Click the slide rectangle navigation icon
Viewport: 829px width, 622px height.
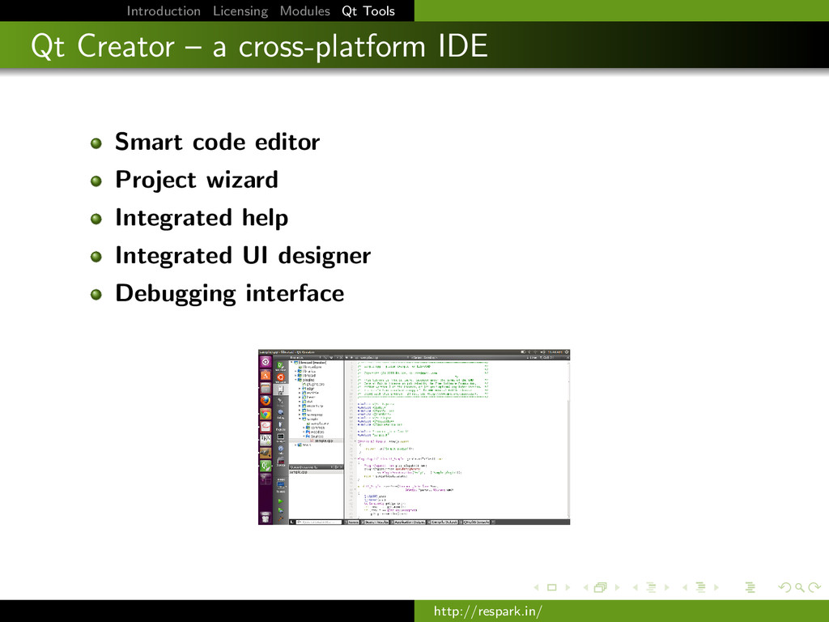(x=552, y=588)
